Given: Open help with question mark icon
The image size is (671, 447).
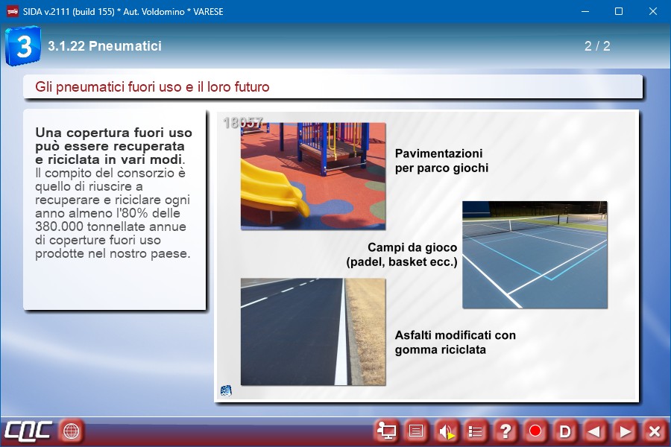Looking at the screenshot, I should click(x=505, y=431).
